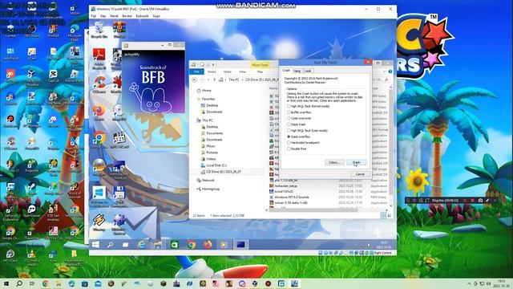Select the Double free radio option

pyautogui.click(x=297, y=149)
